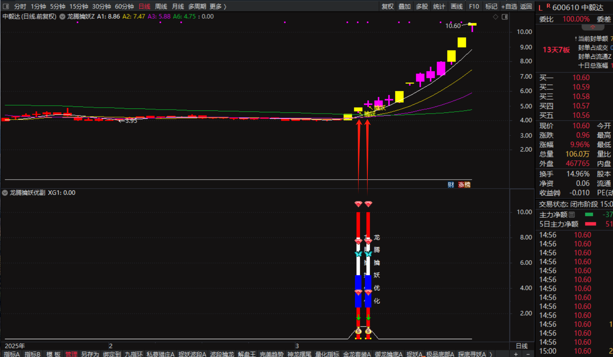
Task: Open the F10 company info
Action: 474,6
